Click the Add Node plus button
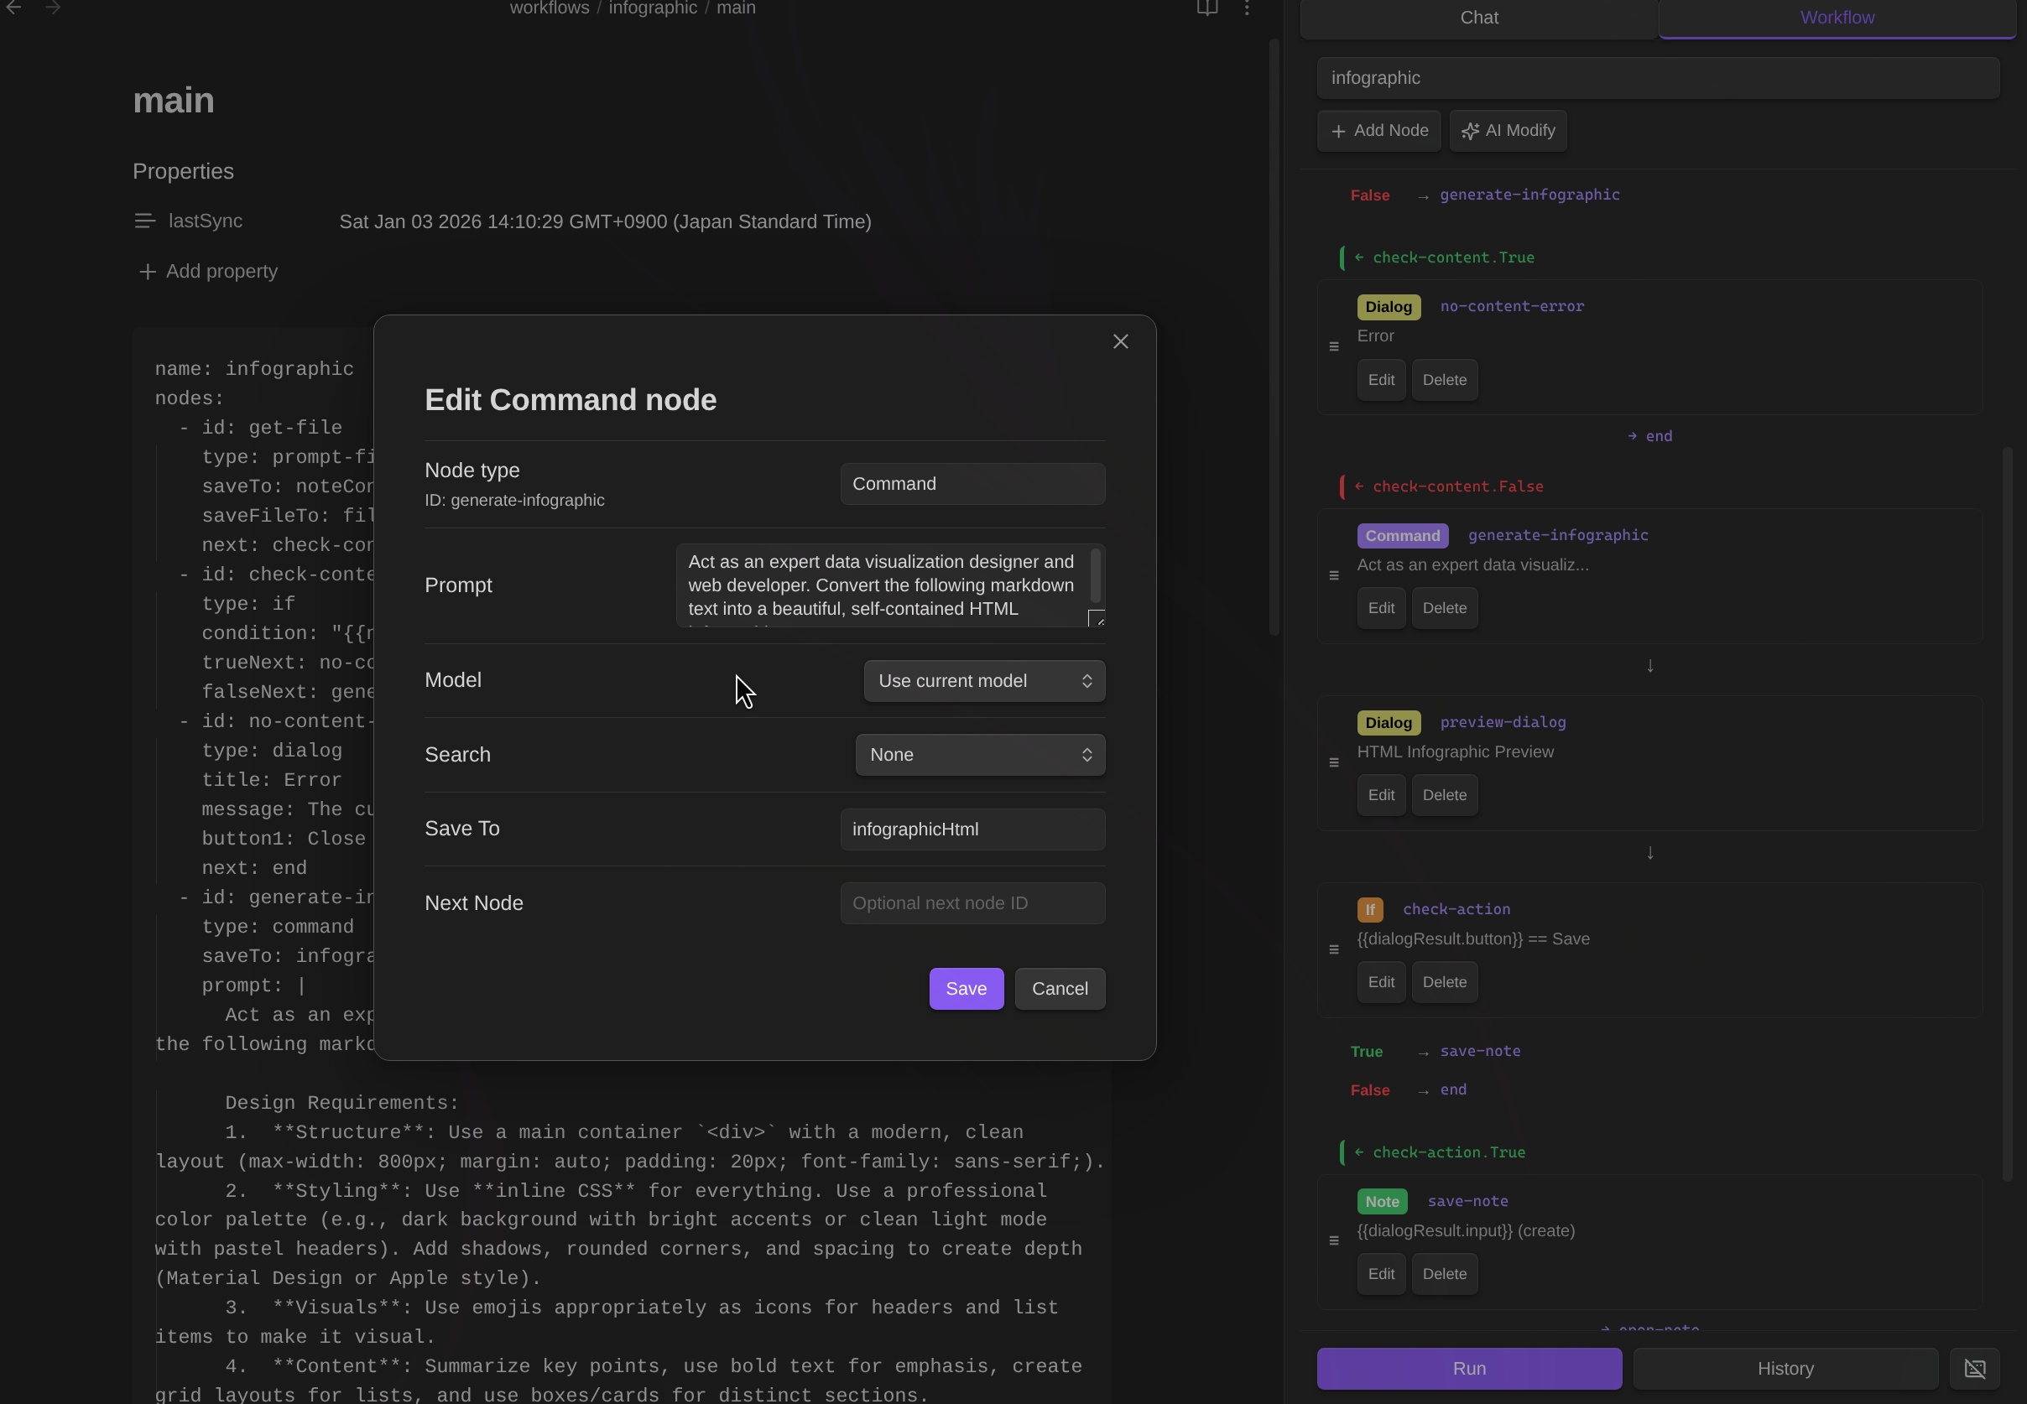The height and width of the screenshot is (1404, 2027). 1378,131
